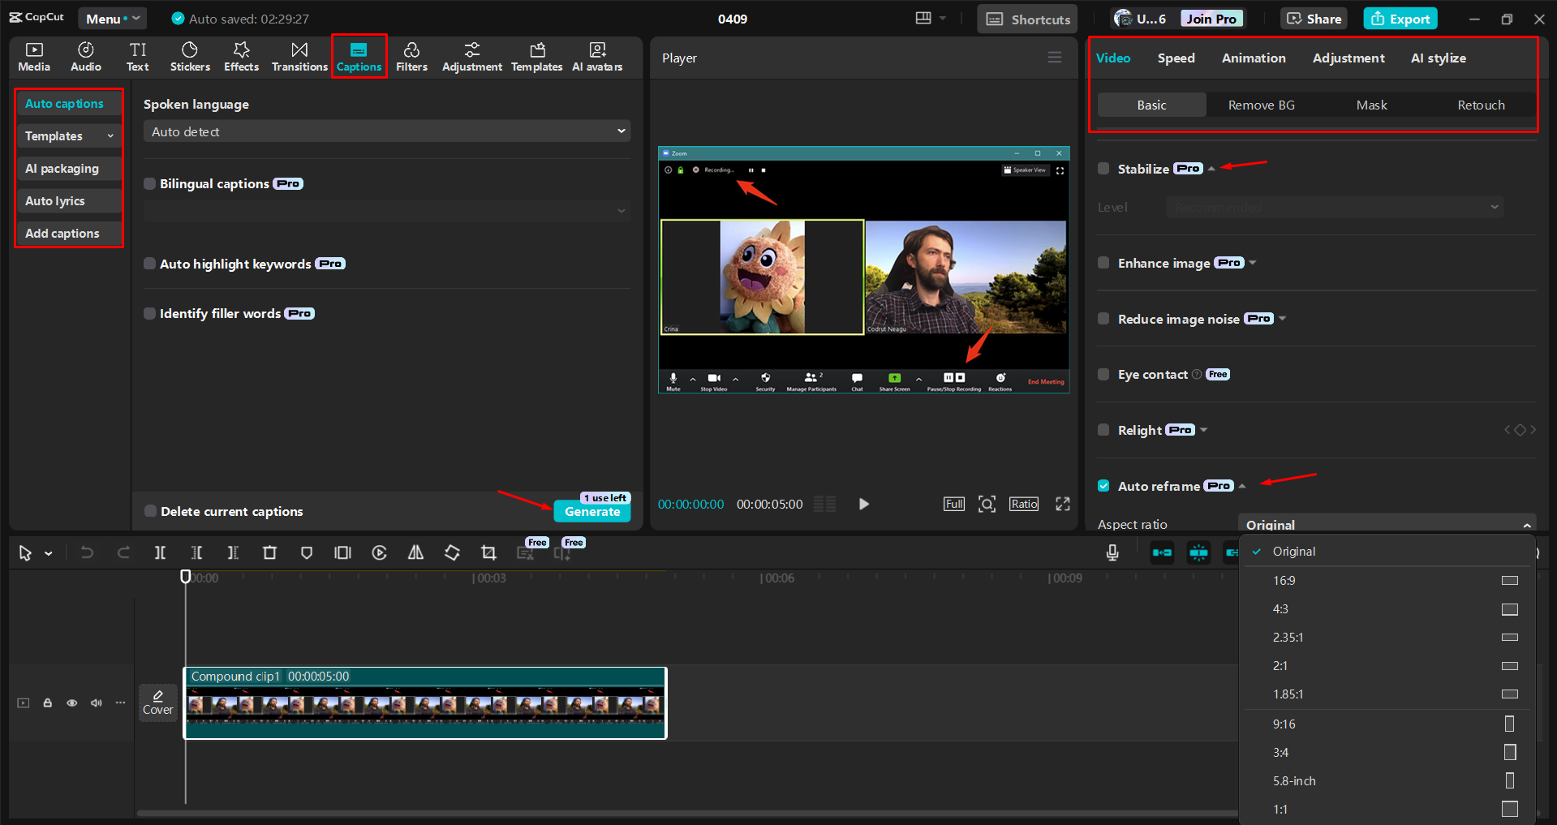Select the Remove BG tab
1557x825 pixels.
1261,105
